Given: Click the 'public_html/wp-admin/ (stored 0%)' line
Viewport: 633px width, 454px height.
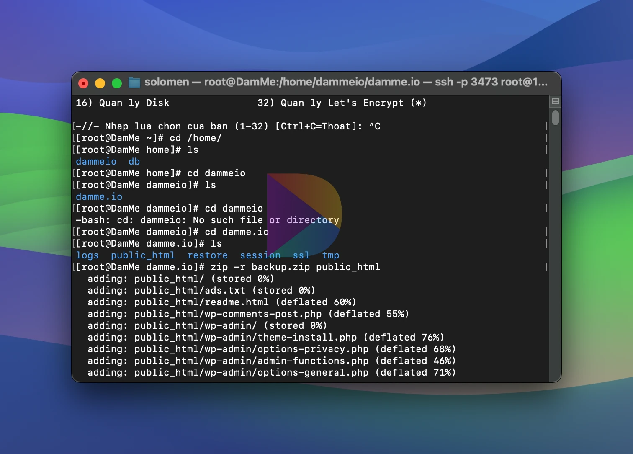Looking at the screenshot, I should [x=207, y=326].
